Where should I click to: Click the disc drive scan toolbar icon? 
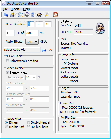pyautogui.click(x=27, y=15)
